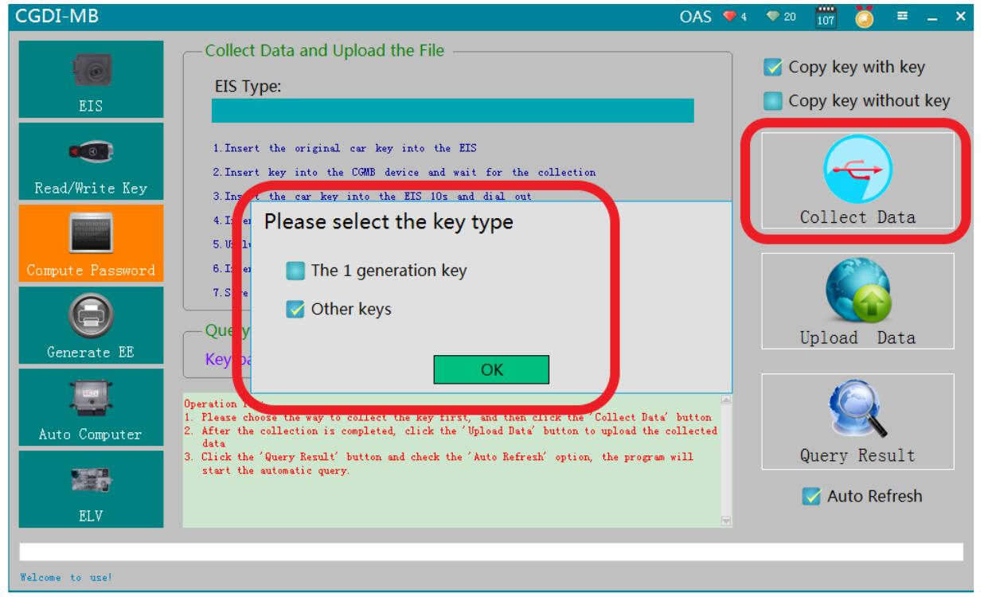Click the calendar icon showing 107
Viewport: 984px width, 597px height.
(x=826, y=17)
